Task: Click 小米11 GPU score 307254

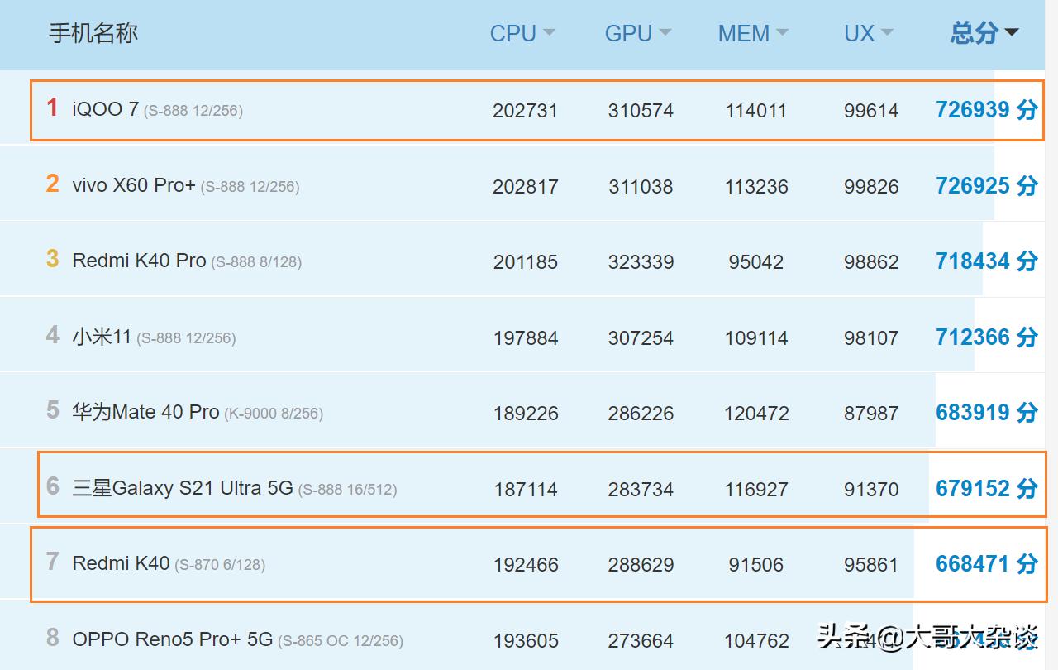Action: click(x=641, y=337)
